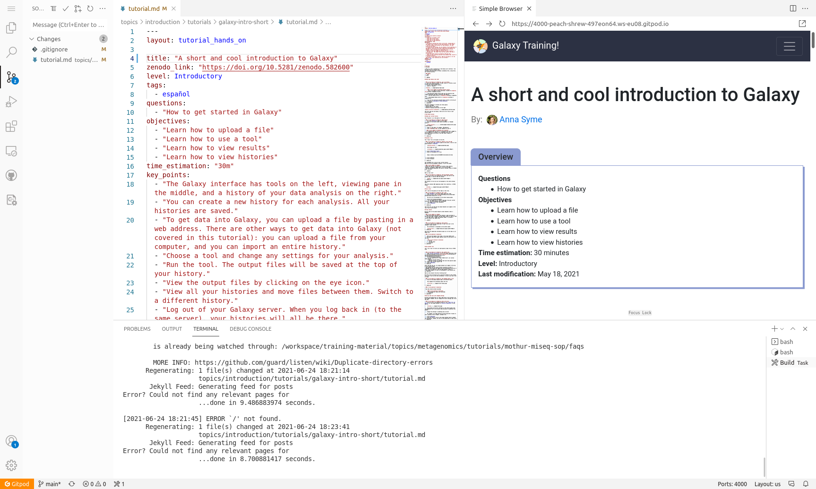
Task: Reload the Simple Browser page
Action: (502, 24)
